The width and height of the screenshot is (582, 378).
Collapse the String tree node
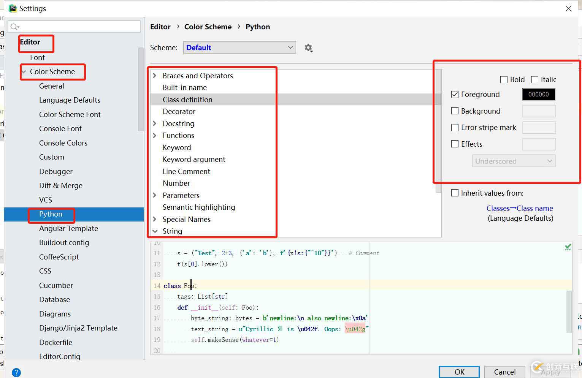point(155,231)
